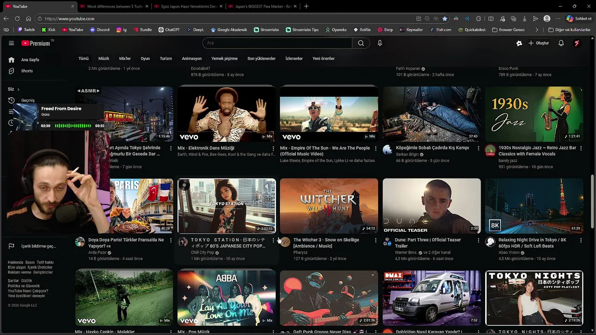
Task: Click the search magnifier button
Action: click(x=361, y=43)
